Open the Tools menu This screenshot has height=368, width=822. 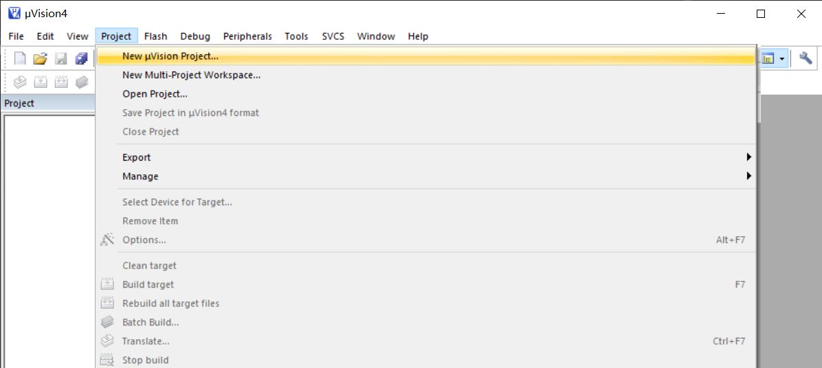[x=297, y=36]
